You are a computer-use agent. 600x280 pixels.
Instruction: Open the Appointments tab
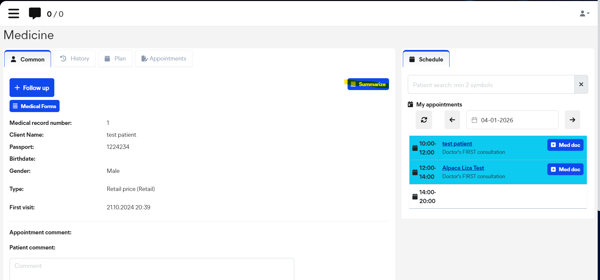[x=164, y=58]
